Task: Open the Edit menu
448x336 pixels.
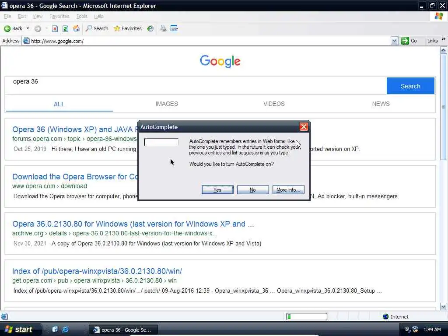Action: tap(22, 16)
